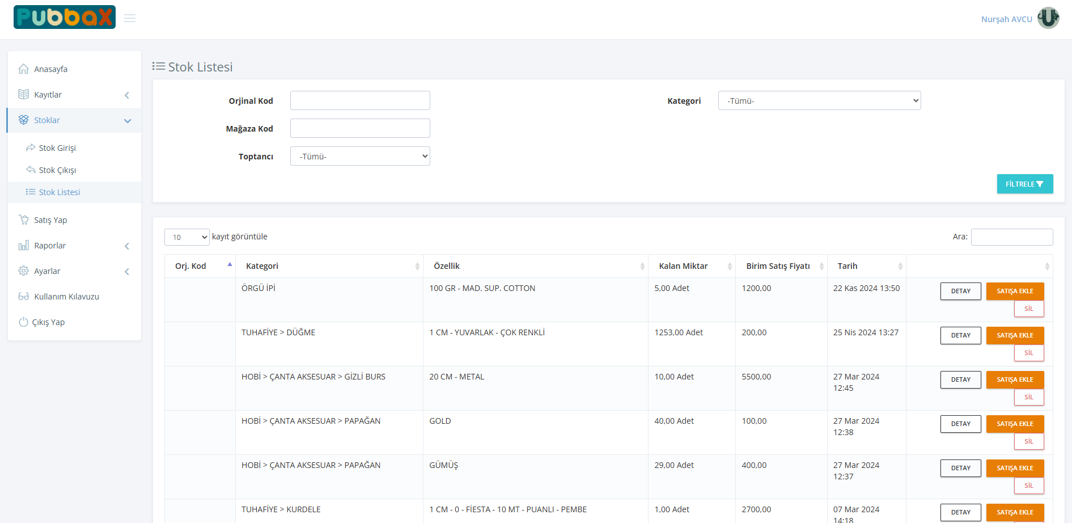Sort table by Kalan Miktar column

coord(692,266)
